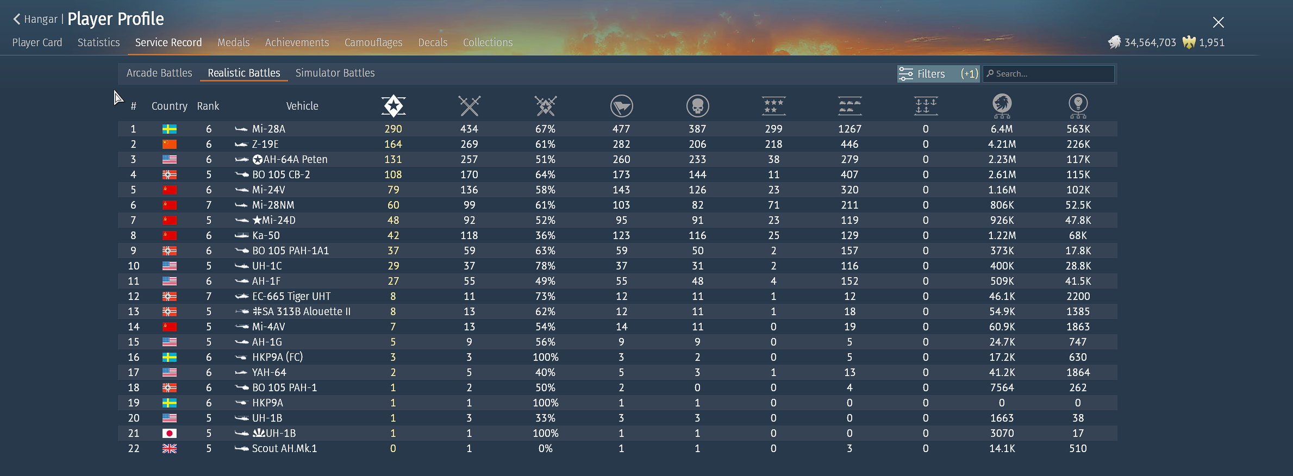This screenshot has height=476, width=1293.
Task: Sort by Silver Lions earned column icon
Action: (1002, 106)
